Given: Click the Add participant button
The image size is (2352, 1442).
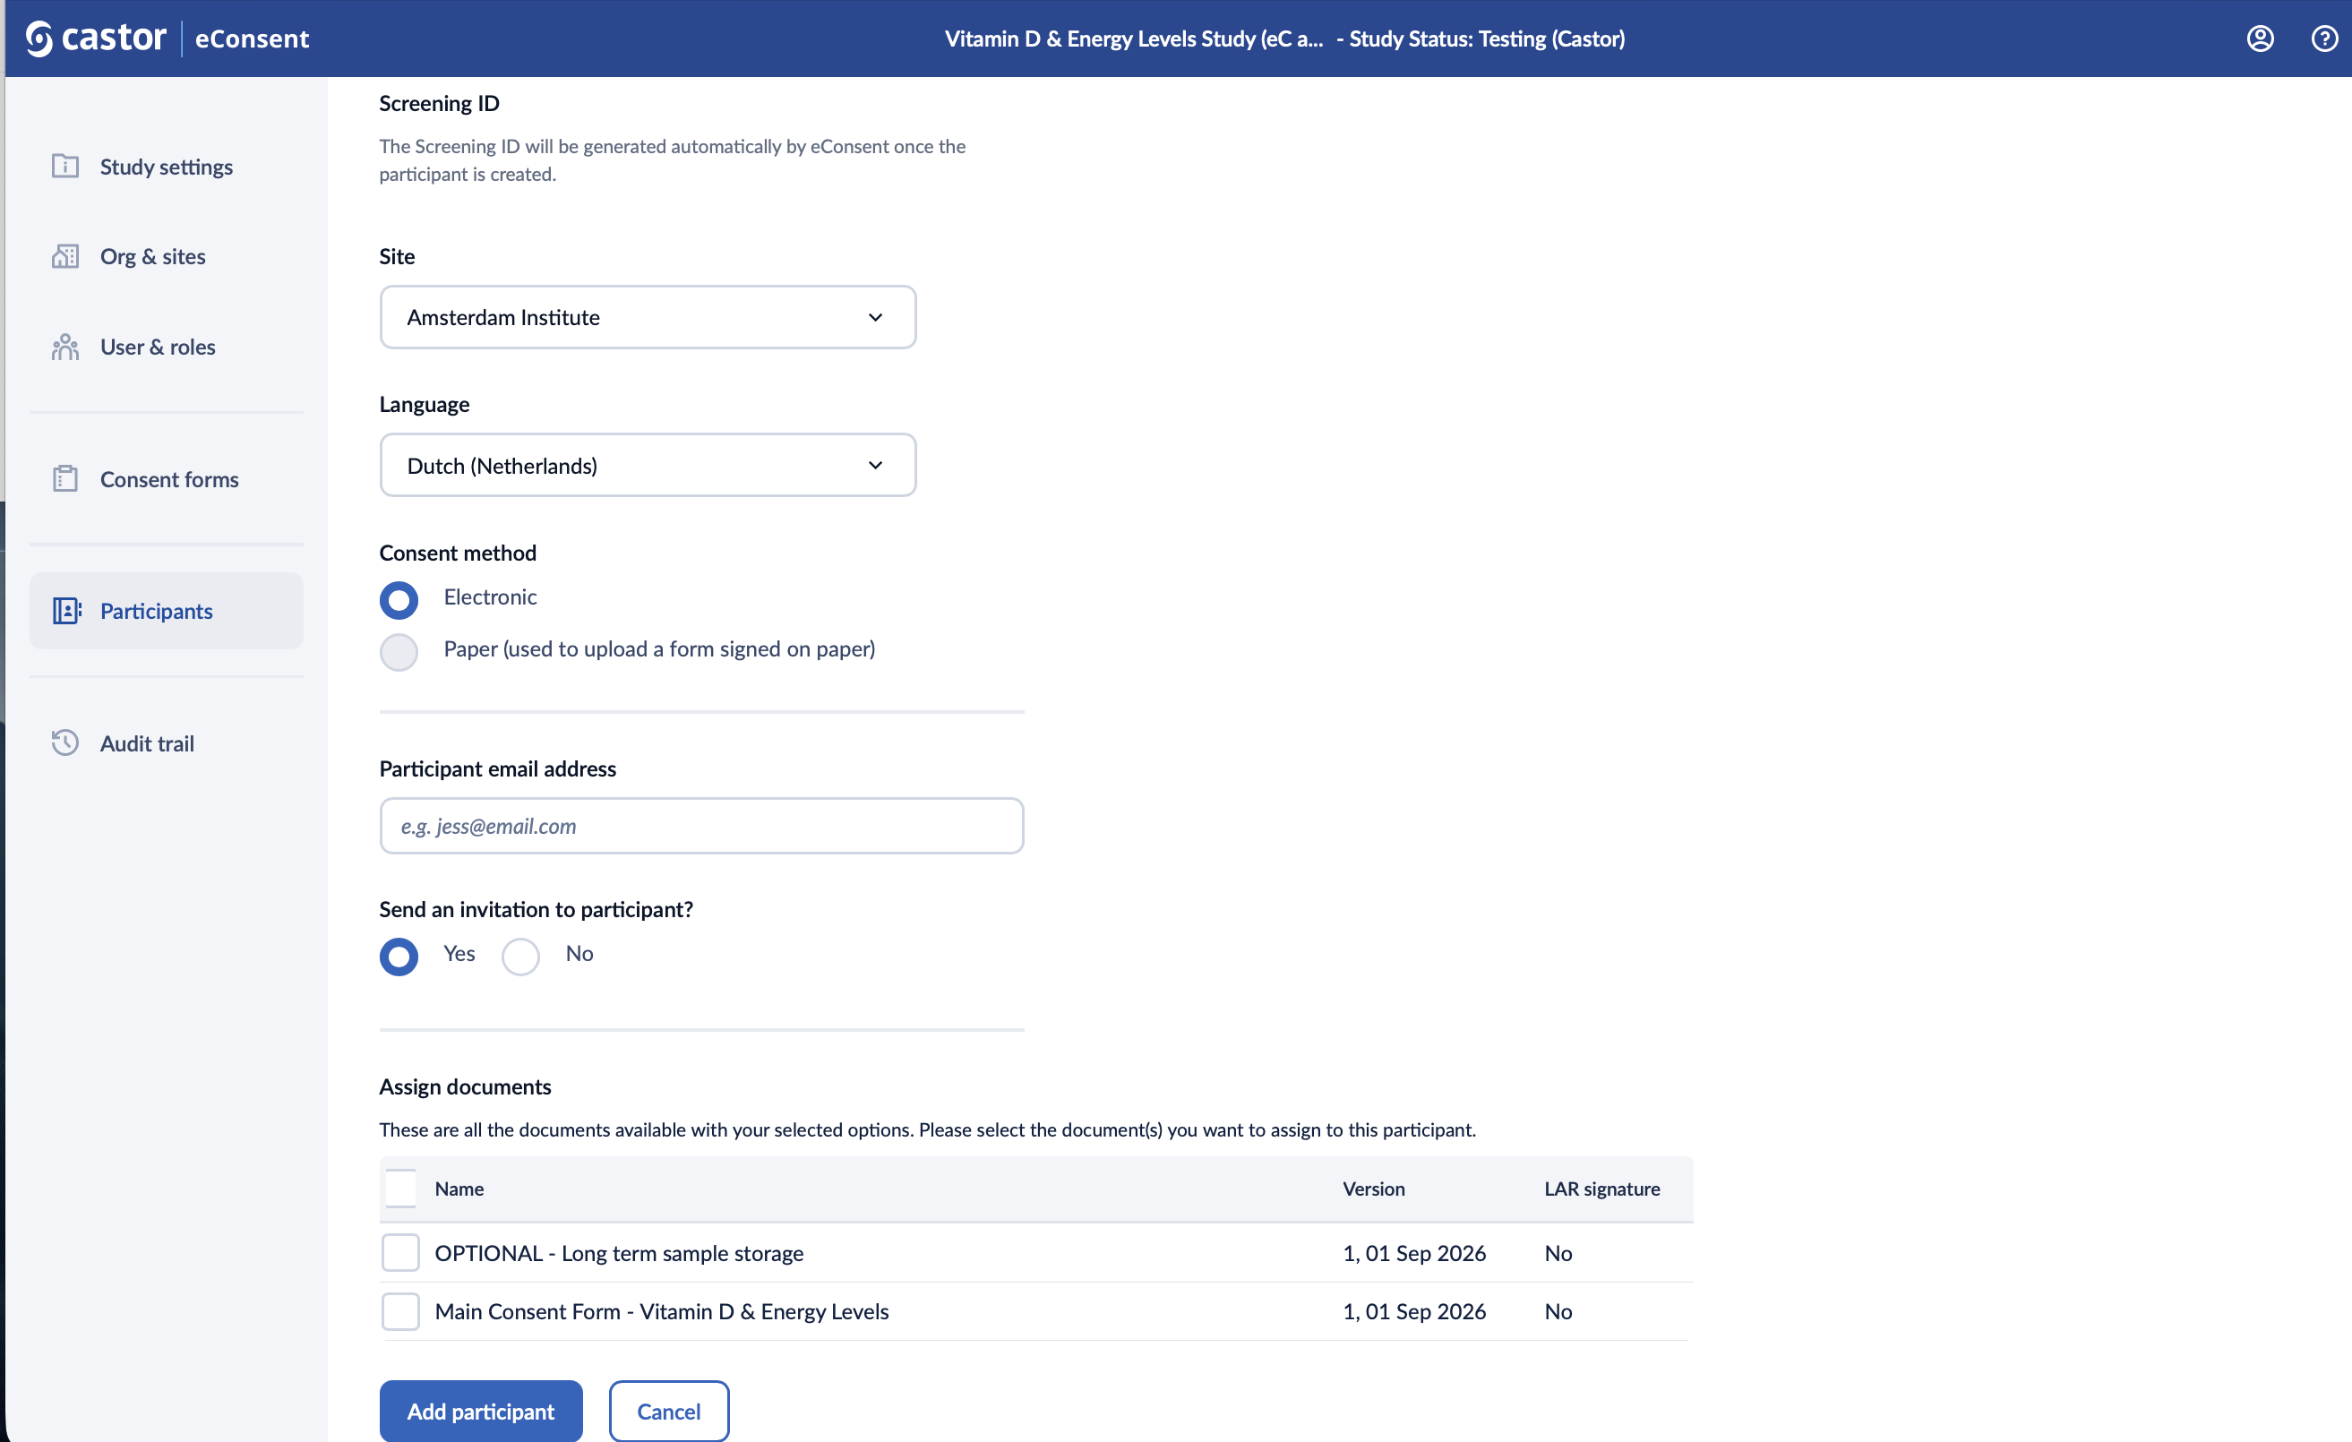Looking at the screenshot, I should pyautogui.click(x=481, y=1411).
